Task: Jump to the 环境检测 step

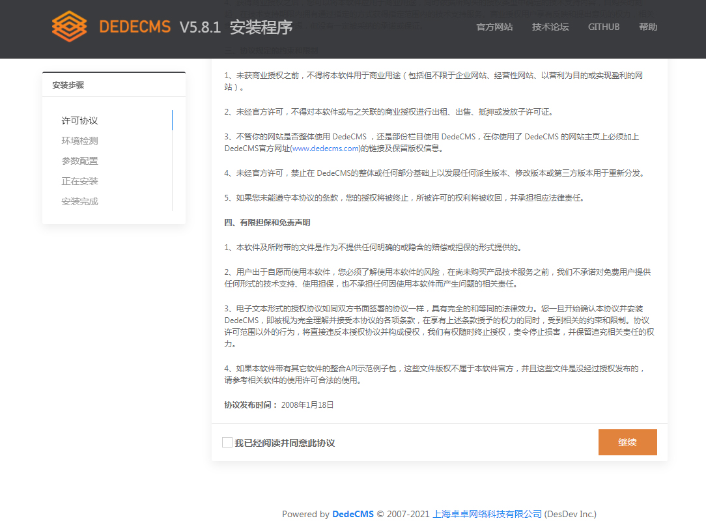Action: [79, 141]
